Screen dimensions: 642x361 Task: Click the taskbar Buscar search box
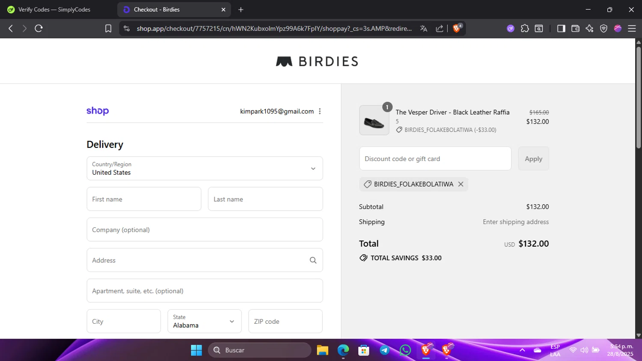pos(260,350)
